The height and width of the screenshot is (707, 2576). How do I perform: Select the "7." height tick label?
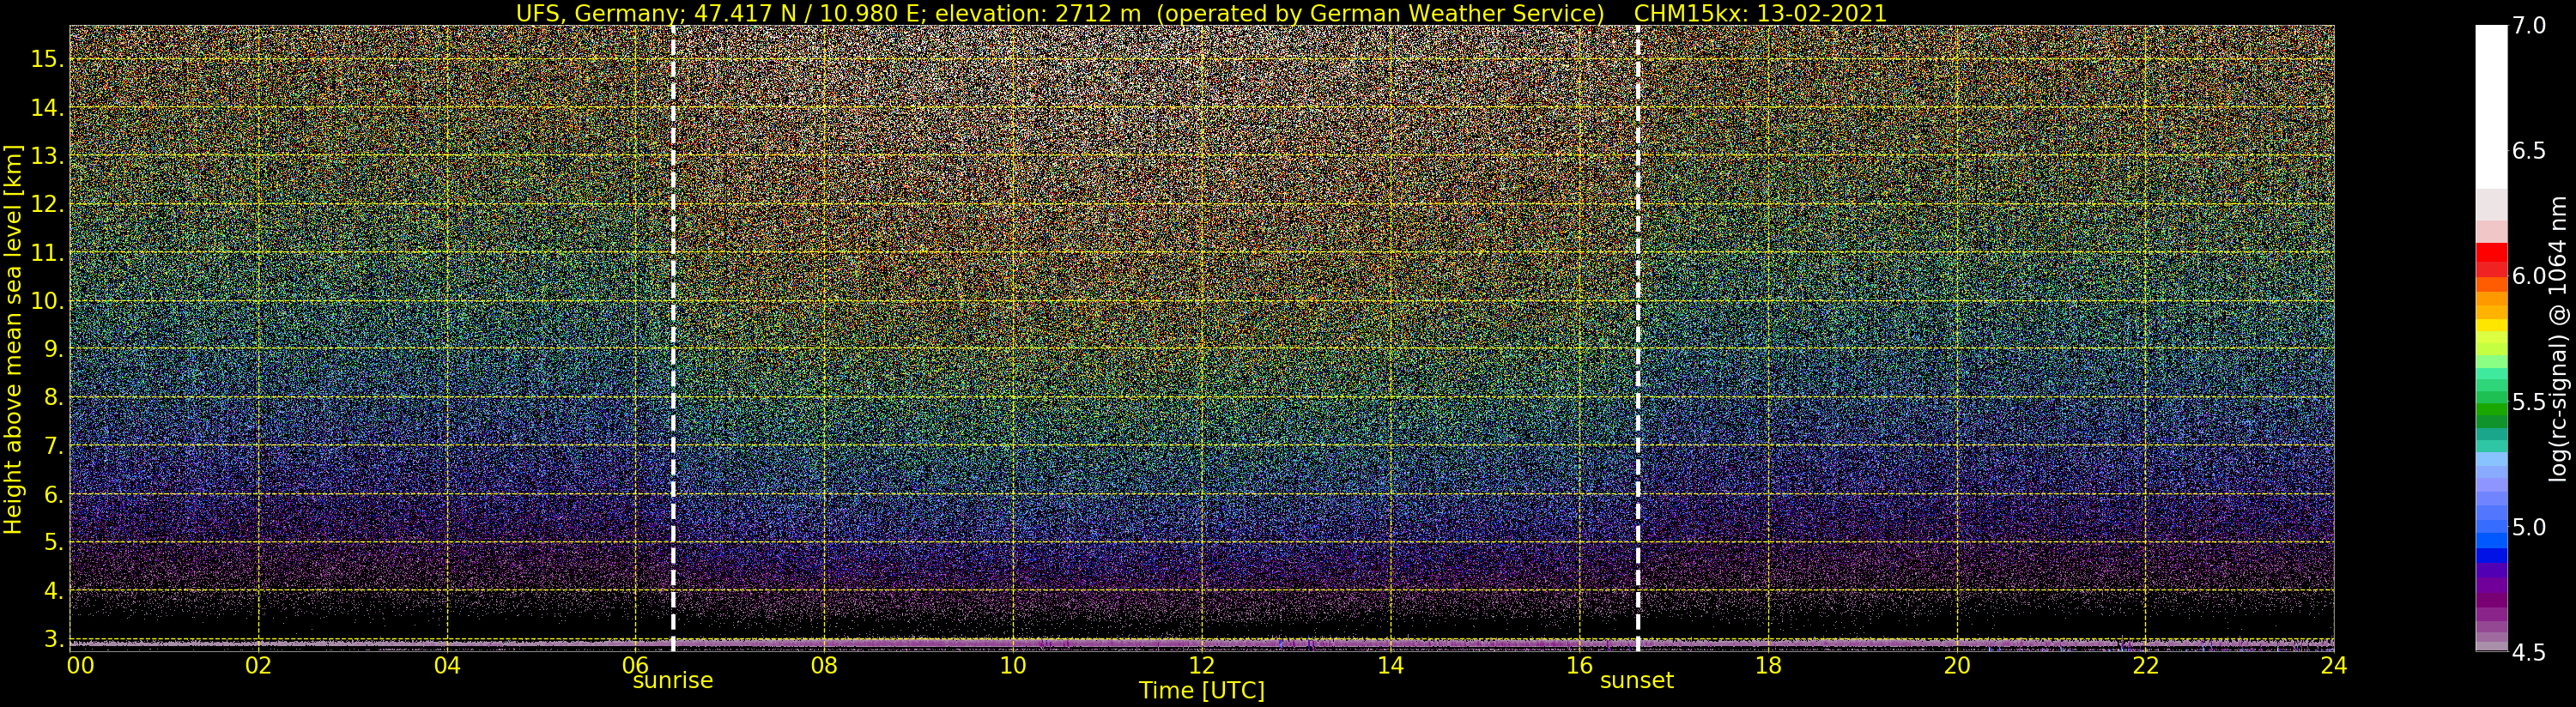(54, 446)
